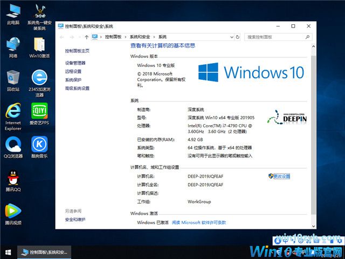Select the 系统和安全 breadcrumb item
This screenshot has height=259, width=345.
coord(140,37)
